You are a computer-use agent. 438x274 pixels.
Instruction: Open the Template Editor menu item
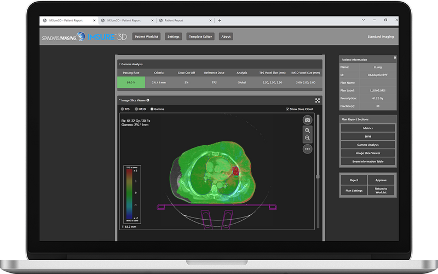(x=200, y=37)
